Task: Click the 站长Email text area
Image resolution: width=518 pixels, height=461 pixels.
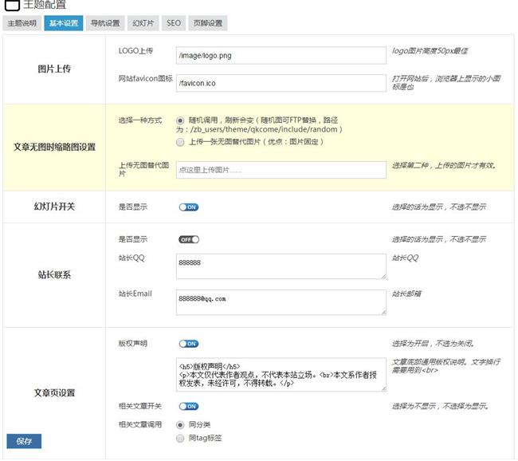Action: pos(281,302)
